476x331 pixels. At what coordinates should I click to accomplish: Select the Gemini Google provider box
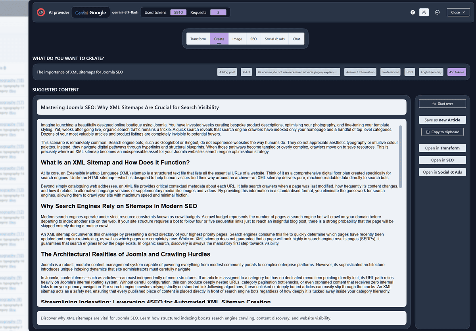click(91, 12)
